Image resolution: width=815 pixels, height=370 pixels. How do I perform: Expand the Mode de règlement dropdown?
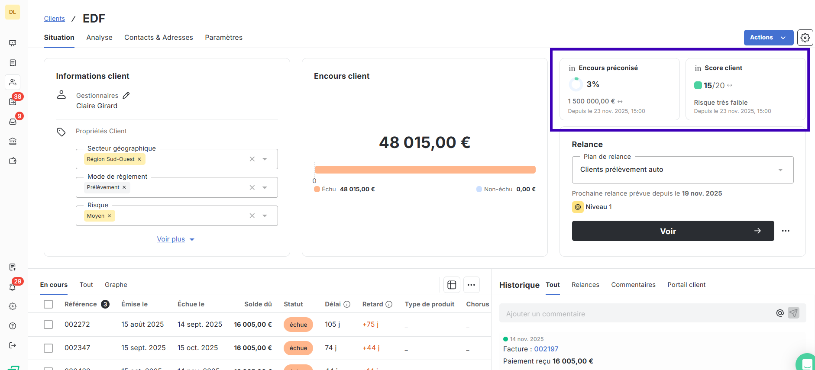265,187
